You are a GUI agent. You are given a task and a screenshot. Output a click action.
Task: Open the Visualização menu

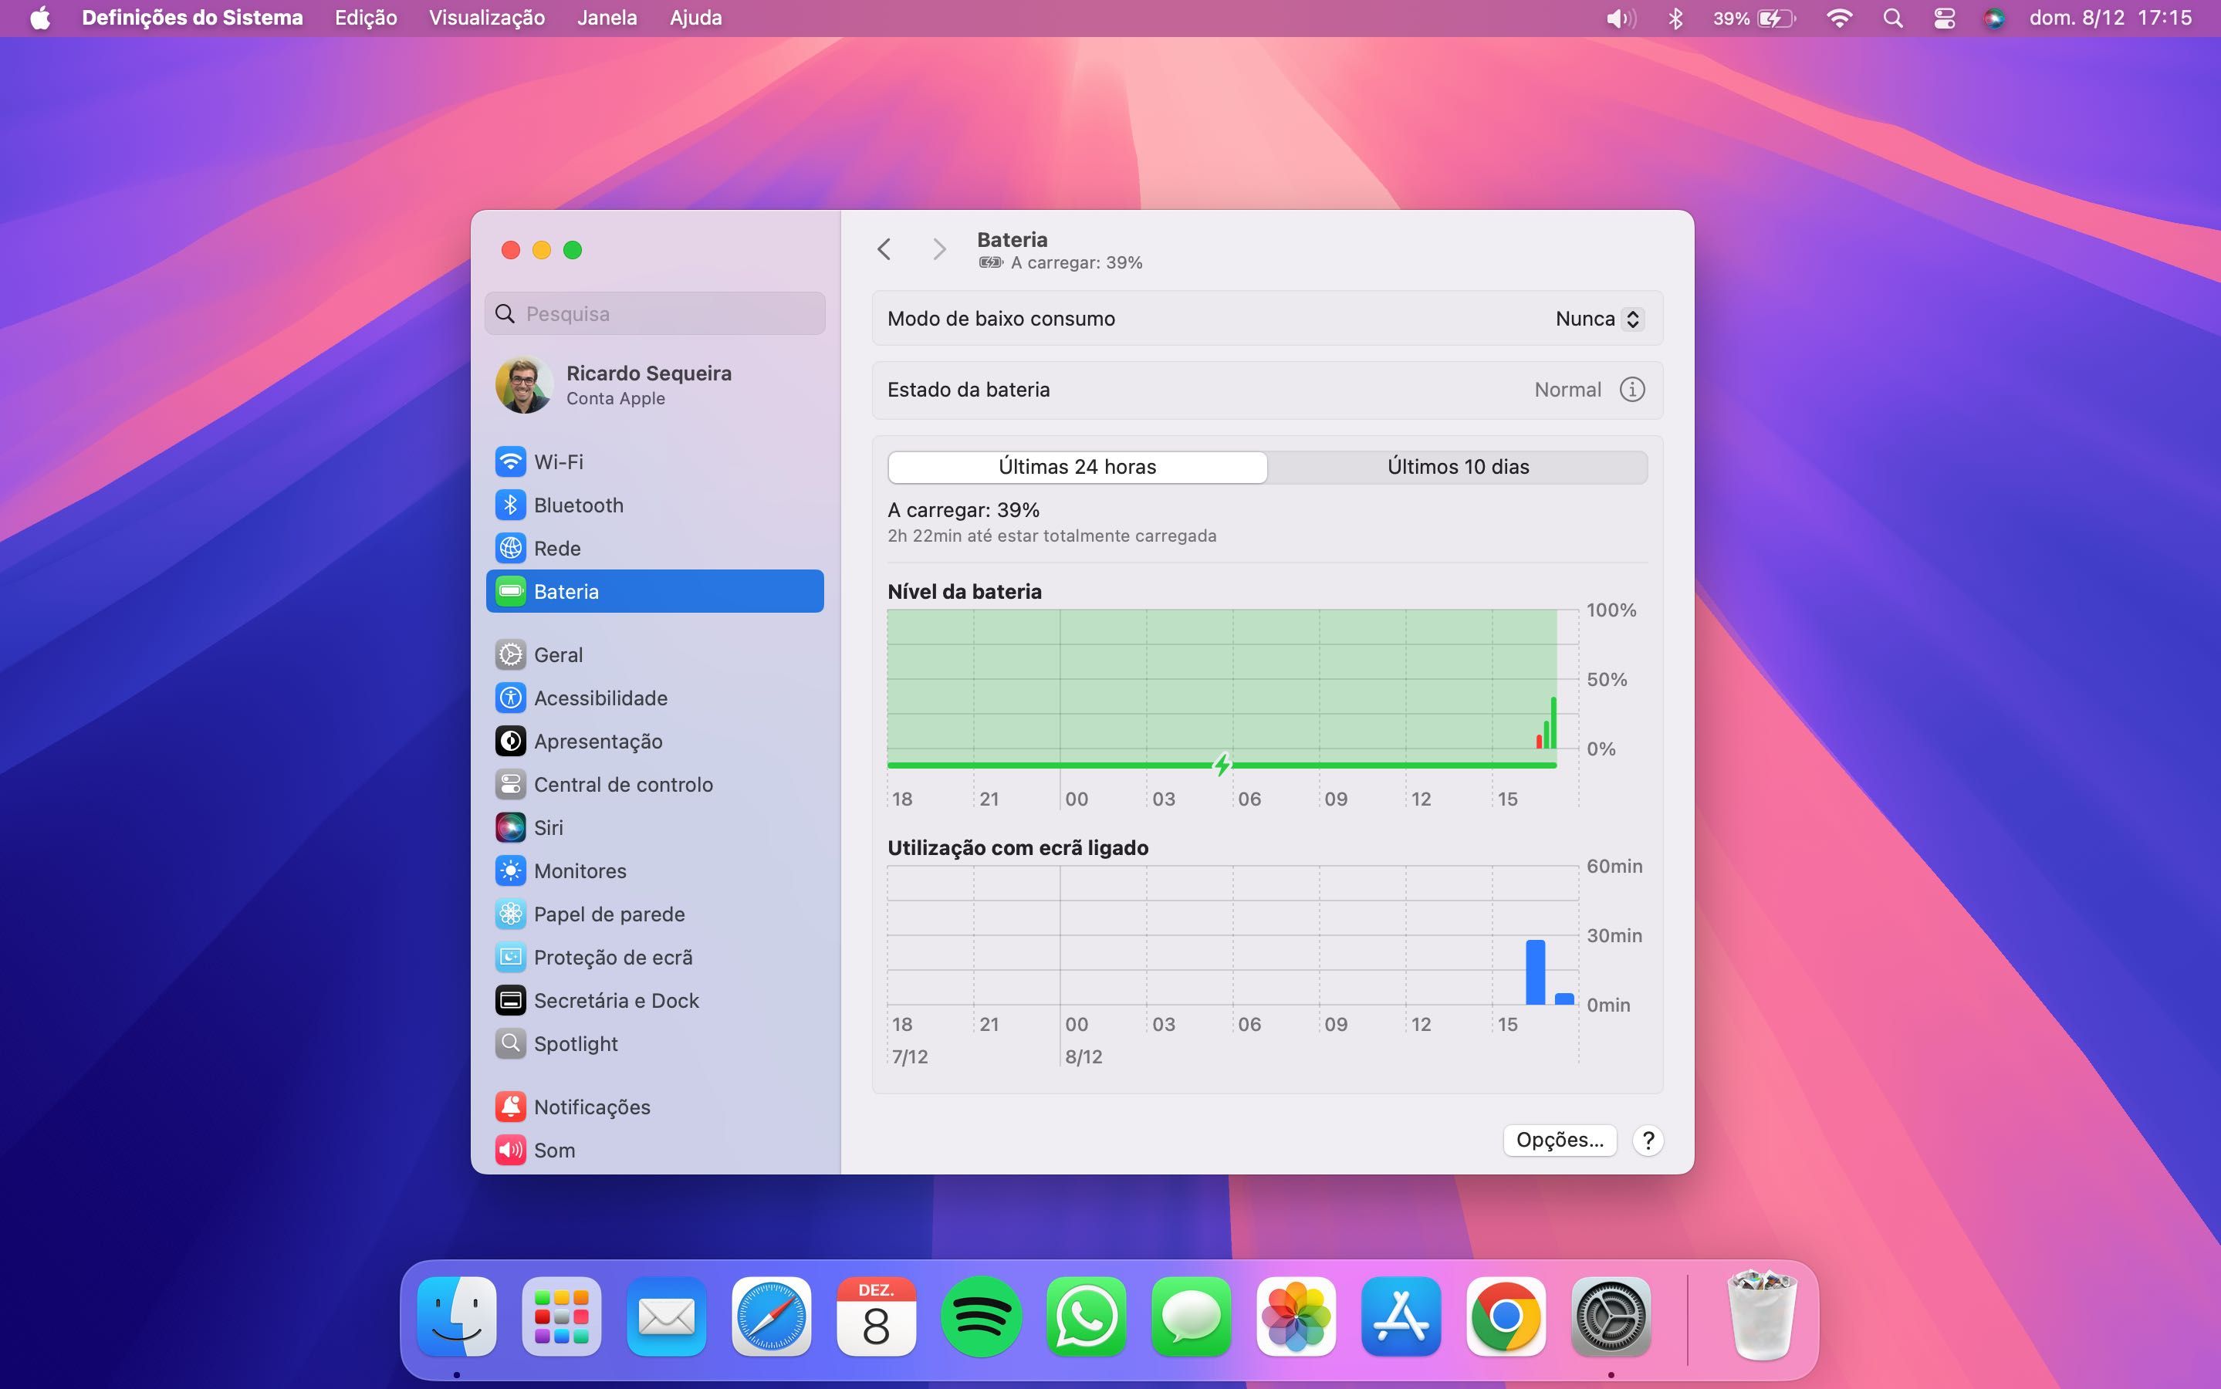point(487,18)
